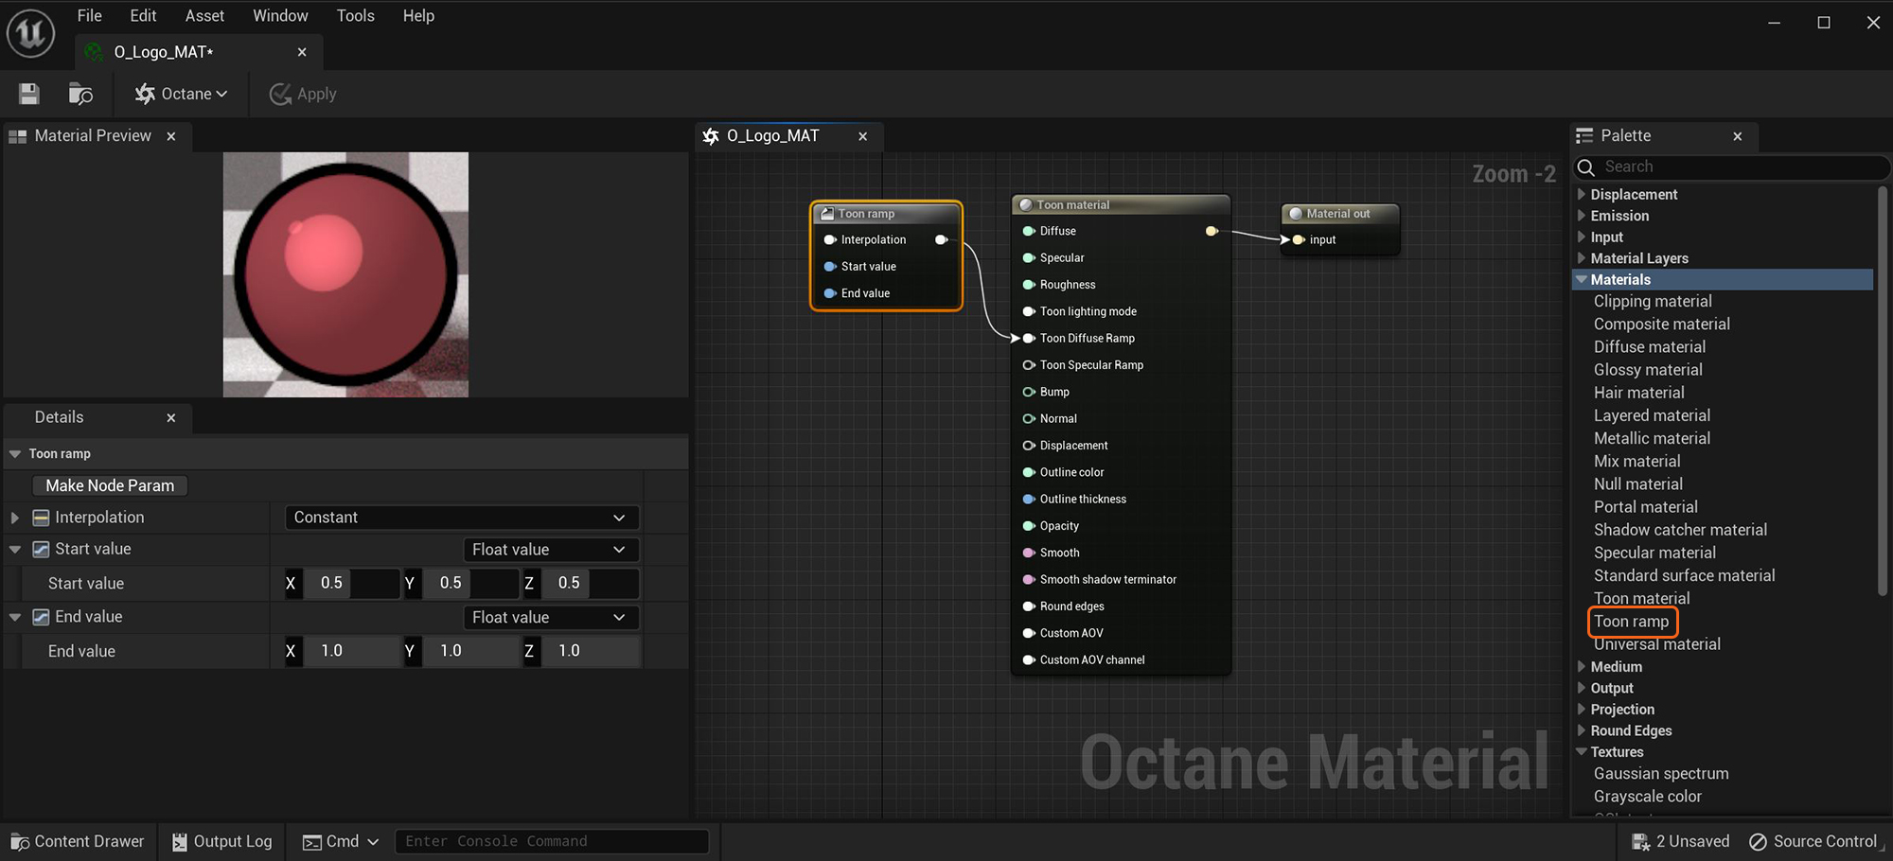The image size is (1893, 861).
Task: Open the Octane toolbar dropdown
Action: pos(181,94)
